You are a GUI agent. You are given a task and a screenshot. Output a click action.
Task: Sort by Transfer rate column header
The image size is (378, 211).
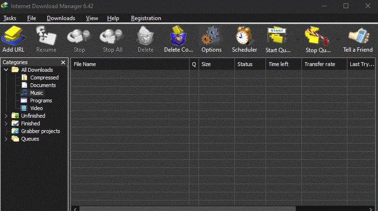coord(324,64)
